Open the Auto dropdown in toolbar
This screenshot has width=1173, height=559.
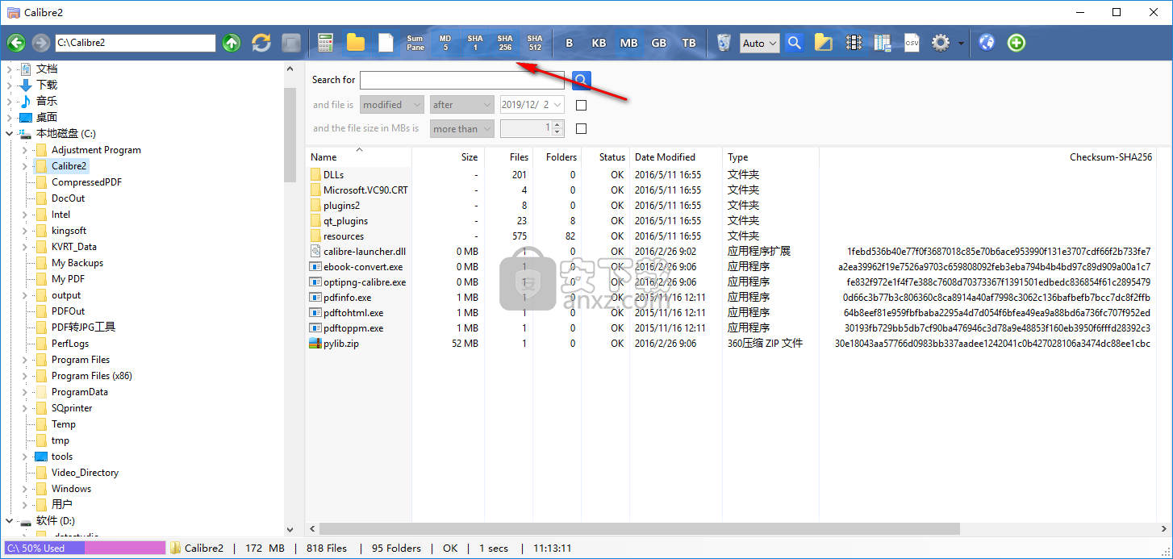click(x=759, y=43)
